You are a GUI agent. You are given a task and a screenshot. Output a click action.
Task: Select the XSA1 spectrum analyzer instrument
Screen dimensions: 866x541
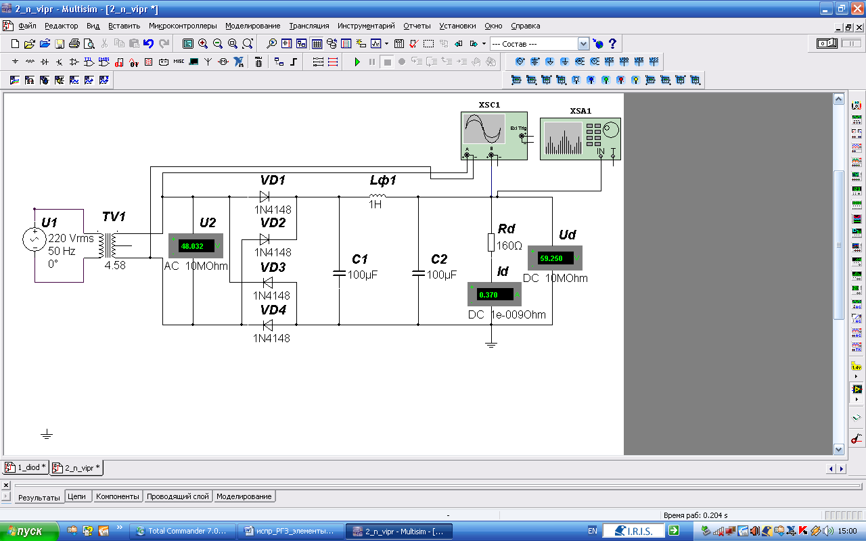click(580, 138)
